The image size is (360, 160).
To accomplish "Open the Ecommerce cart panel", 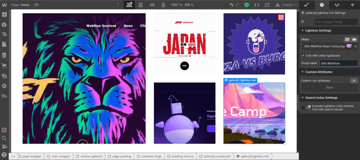I will pos(4,66).
